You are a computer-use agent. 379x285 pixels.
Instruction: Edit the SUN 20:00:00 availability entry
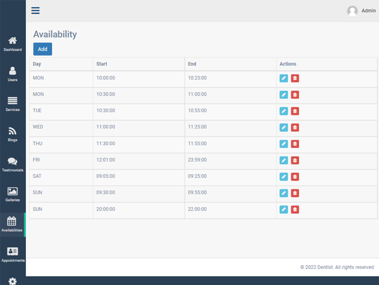pos(284,210)
